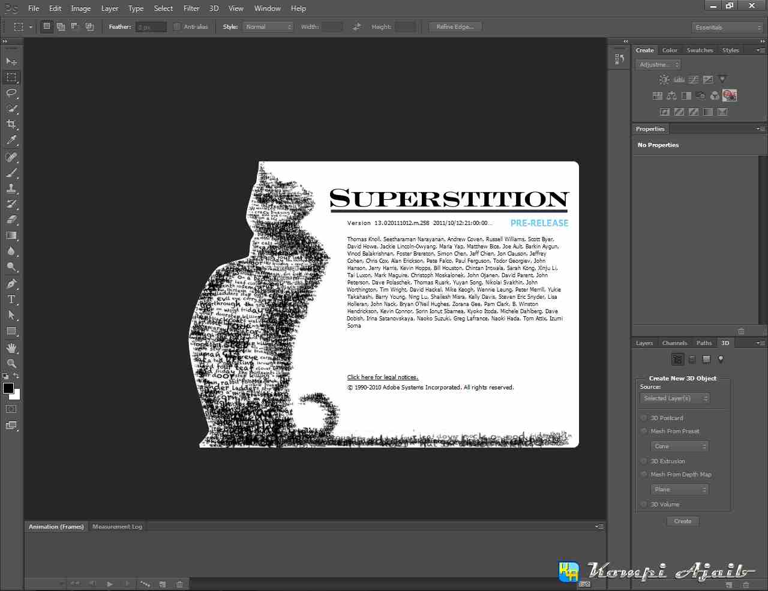Select the Rectangle shape tool

(x=11, y=331)
